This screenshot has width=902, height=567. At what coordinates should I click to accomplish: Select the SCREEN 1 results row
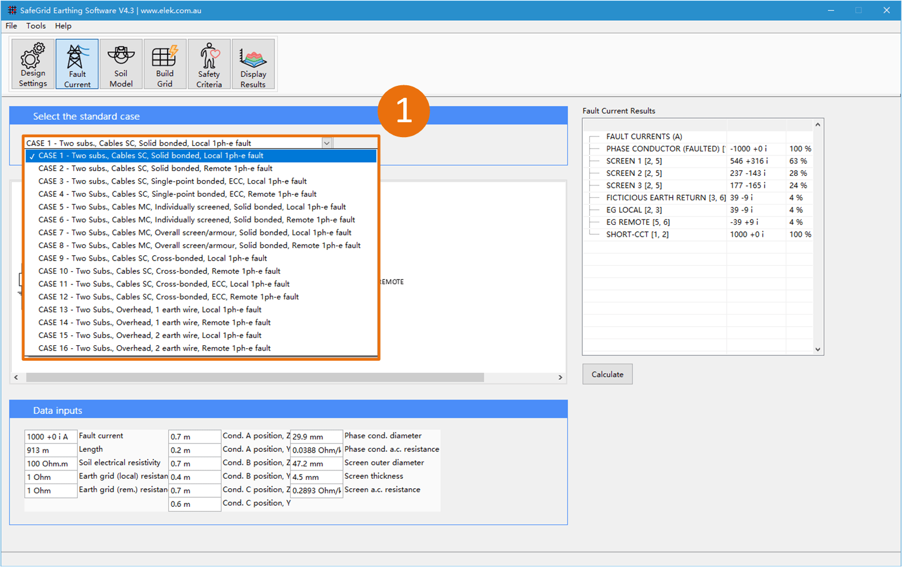point(656,161)
